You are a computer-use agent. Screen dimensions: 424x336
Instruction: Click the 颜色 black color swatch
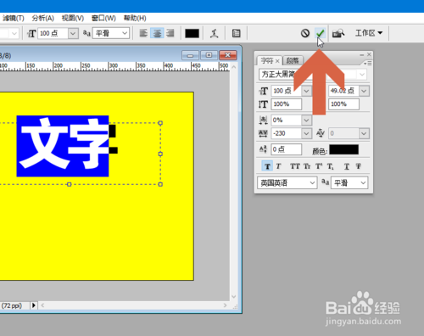(343, 149)
